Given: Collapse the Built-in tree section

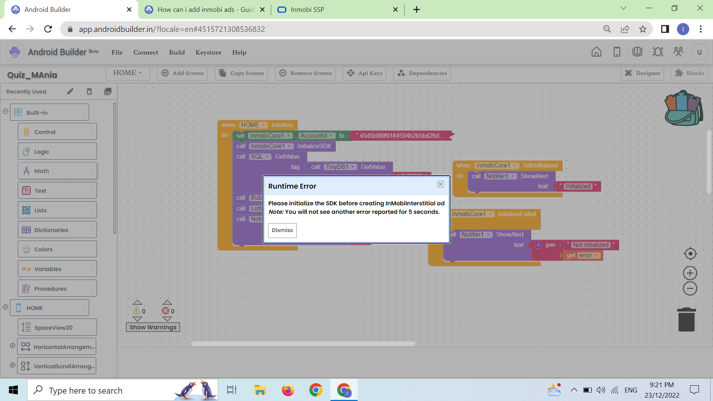Looking at the screenshot, I should click(x=6, y=111).
